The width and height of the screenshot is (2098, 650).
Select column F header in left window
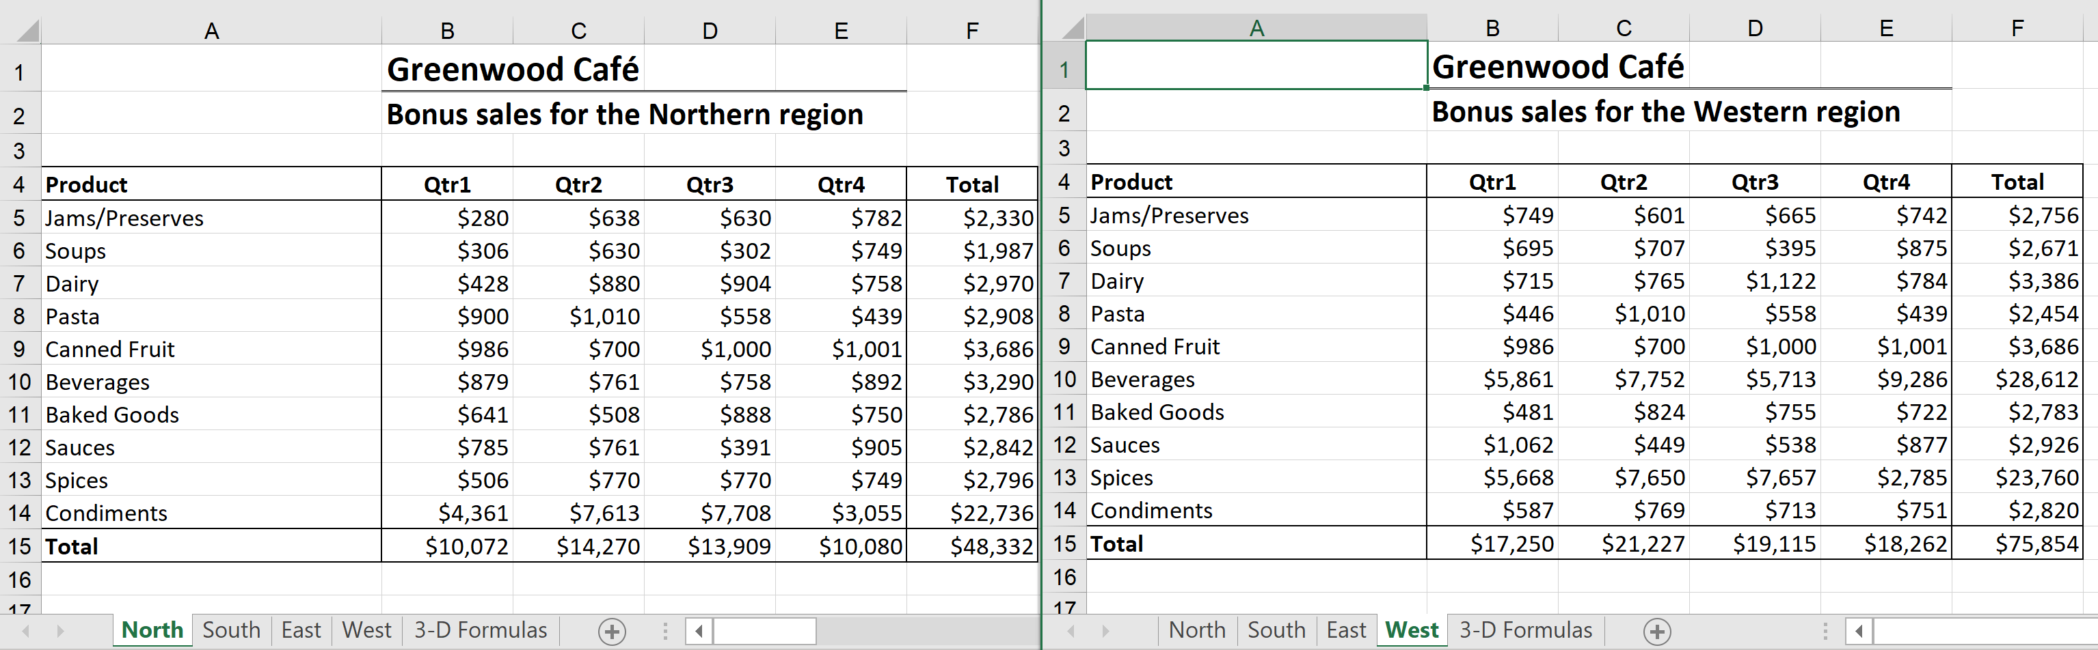pyautogui.click(x=971, y=31)
